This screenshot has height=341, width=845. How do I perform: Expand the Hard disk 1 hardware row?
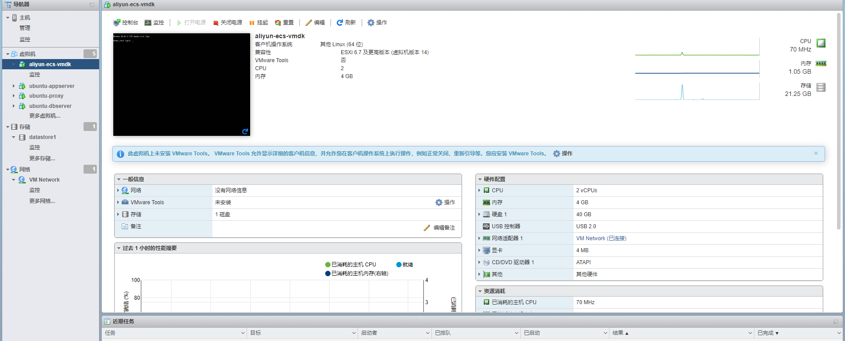pyautogui.click(x=479, y=214)
